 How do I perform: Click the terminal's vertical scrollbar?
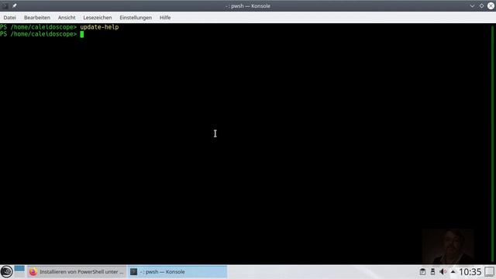click(493, 144)
